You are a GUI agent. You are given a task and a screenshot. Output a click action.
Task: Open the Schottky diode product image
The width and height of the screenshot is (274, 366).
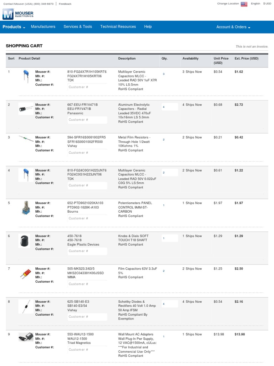26,306
